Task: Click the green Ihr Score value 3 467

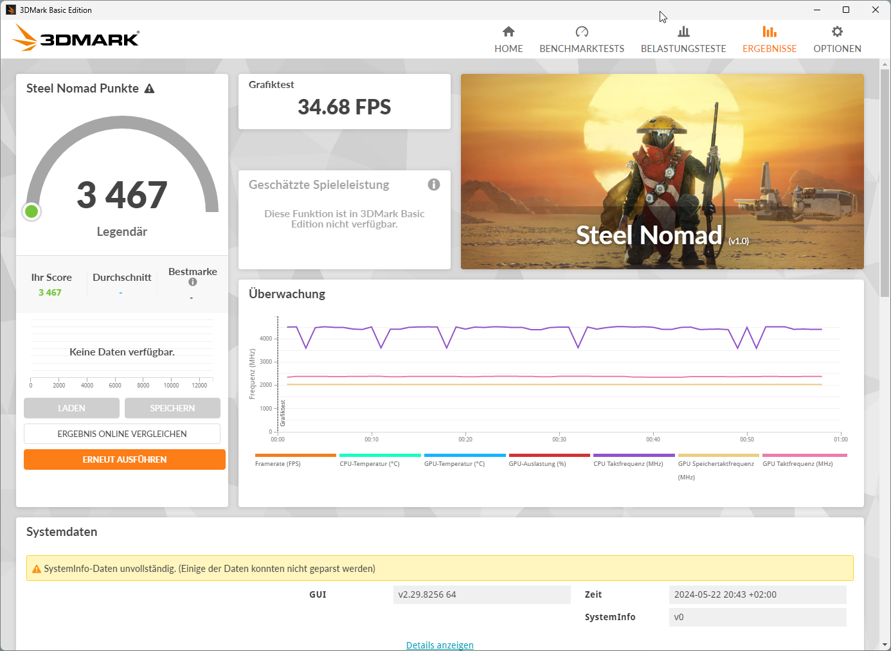Action: tap(50, 292)
